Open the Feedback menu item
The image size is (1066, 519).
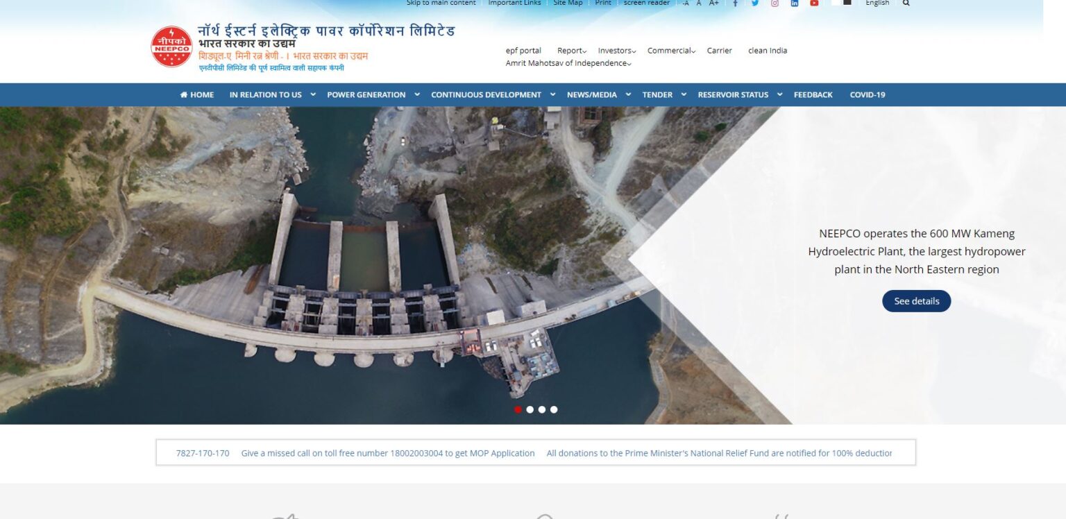[x=813, y=95]
